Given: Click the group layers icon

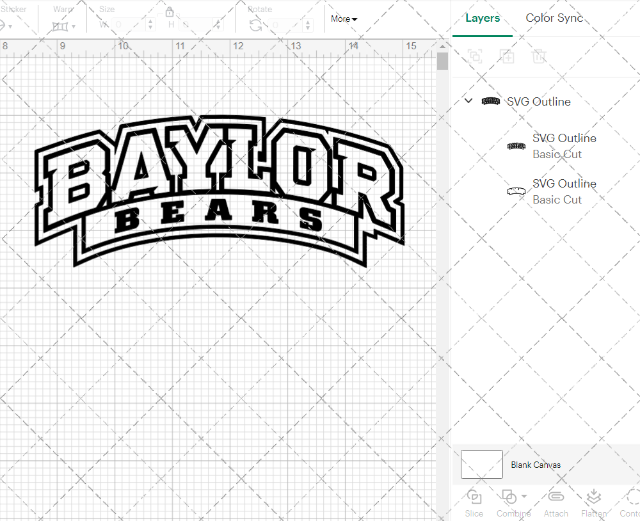Looking at the screenshot, I should [475, 56].
